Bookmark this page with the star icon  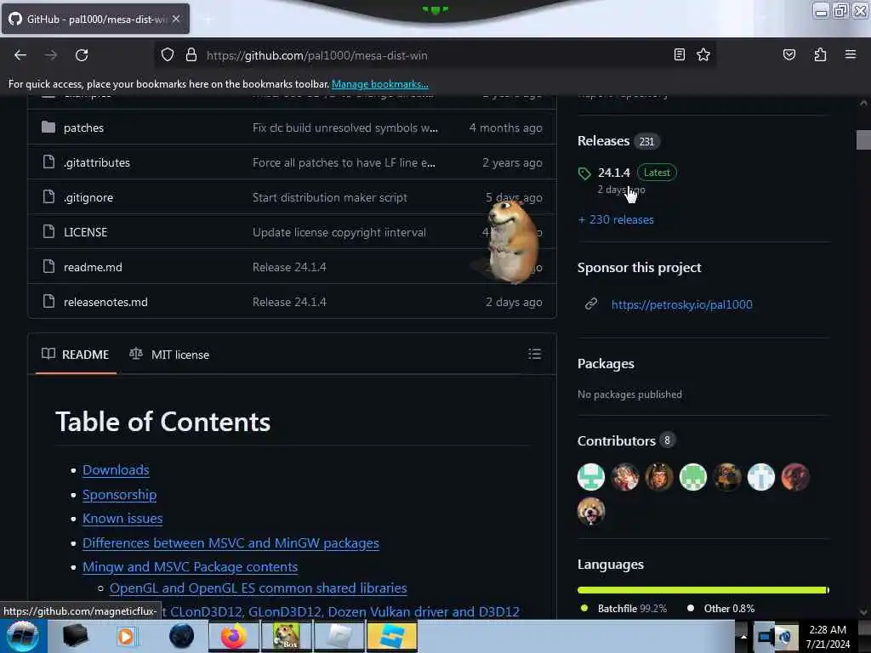click(703, 54)
